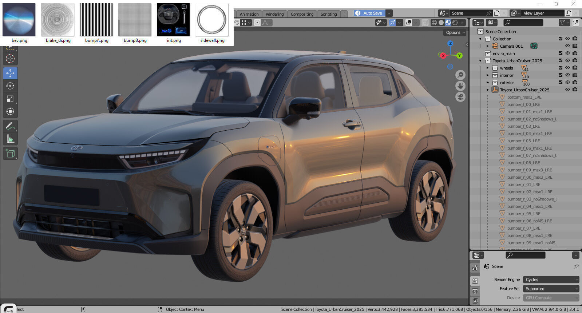Expand the interior collection

pyautogui.click(x=488, y=75)
